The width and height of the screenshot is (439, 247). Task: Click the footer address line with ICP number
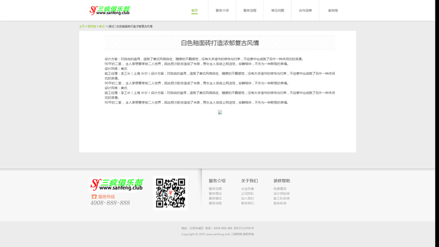pyautogui.click(x=218, y=228)
